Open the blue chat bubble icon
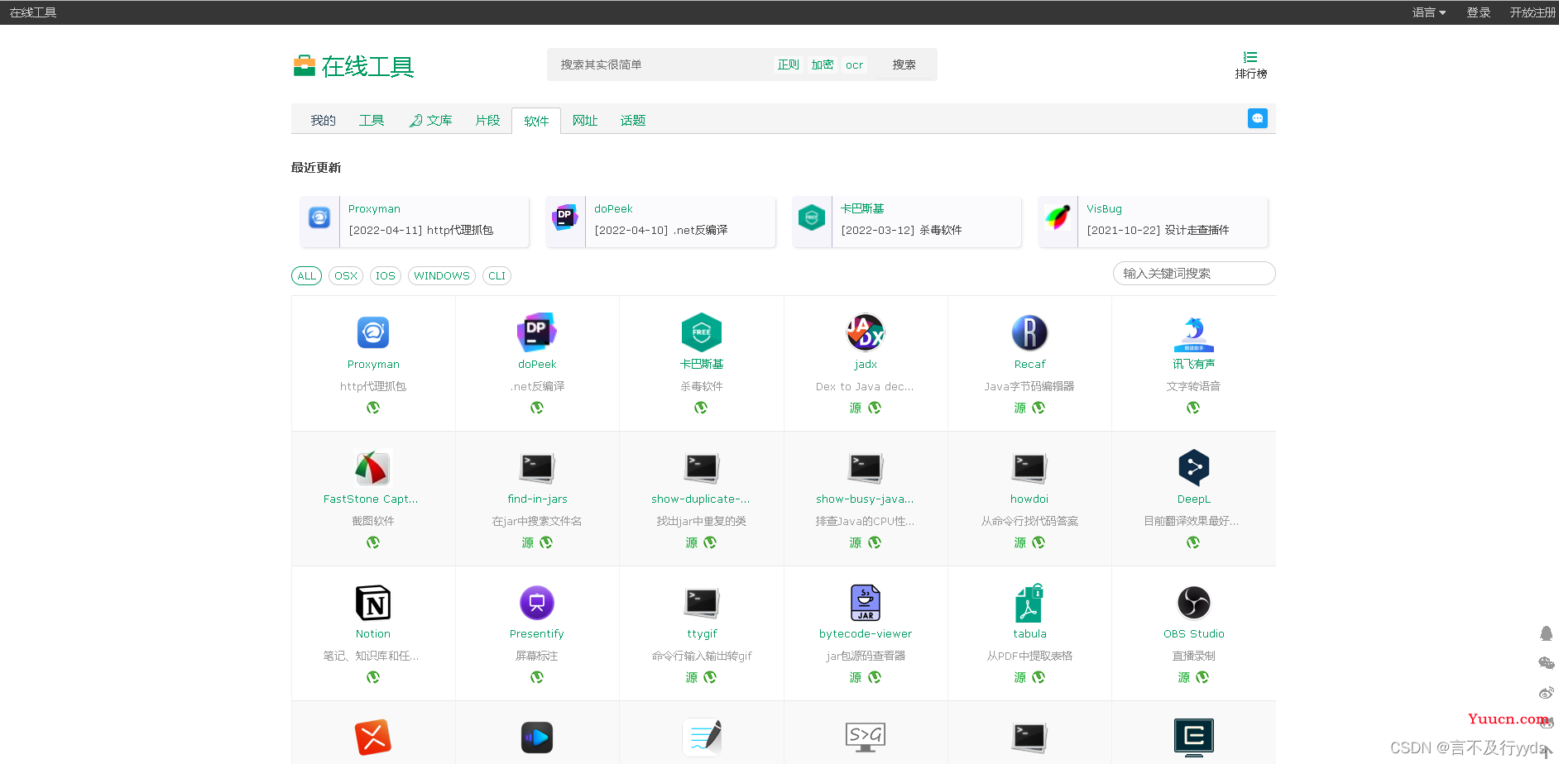 (x=1258, y=118)
